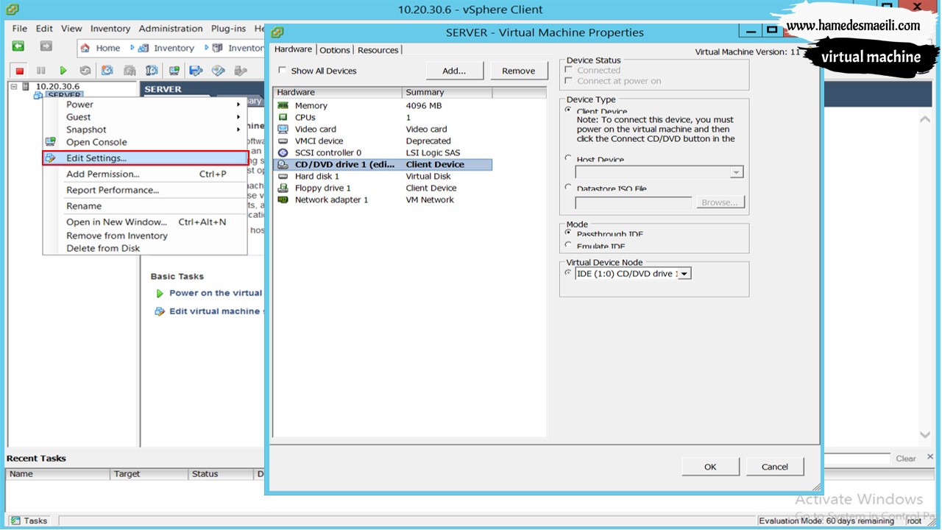Select the Datastore ISO File radio button
The width and height of the screenshot is (942, 530).
pyautogui.click(x=568, y=187)
